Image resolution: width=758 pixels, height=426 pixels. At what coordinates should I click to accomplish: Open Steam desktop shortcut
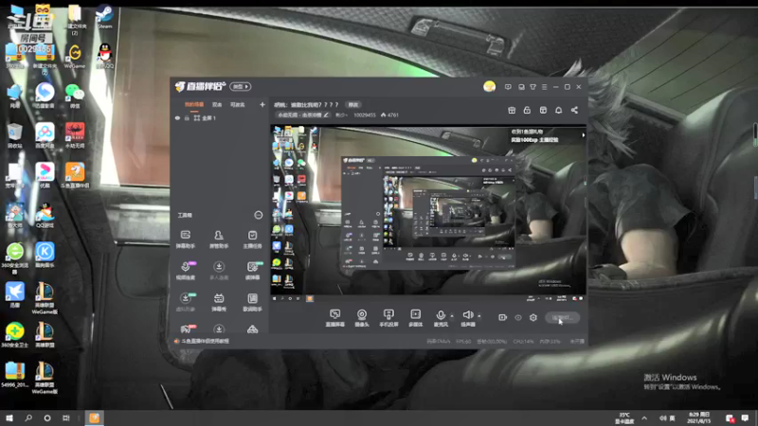point(104,16)
